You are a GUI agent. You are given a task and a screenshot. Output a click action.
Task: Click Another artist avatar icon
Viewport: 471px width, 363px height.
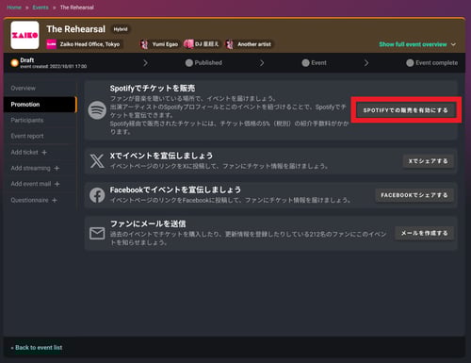[230, 44]
